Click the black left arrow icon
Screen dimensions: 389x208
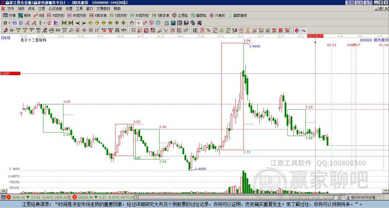coord(77,23)
